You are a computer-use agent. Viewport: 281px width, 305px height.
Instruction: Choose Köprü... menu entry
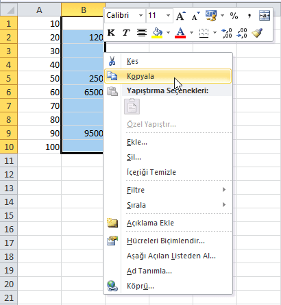click(168, 286)
